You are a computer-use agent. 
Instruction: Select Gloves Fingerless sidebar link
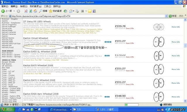[9, 24]
